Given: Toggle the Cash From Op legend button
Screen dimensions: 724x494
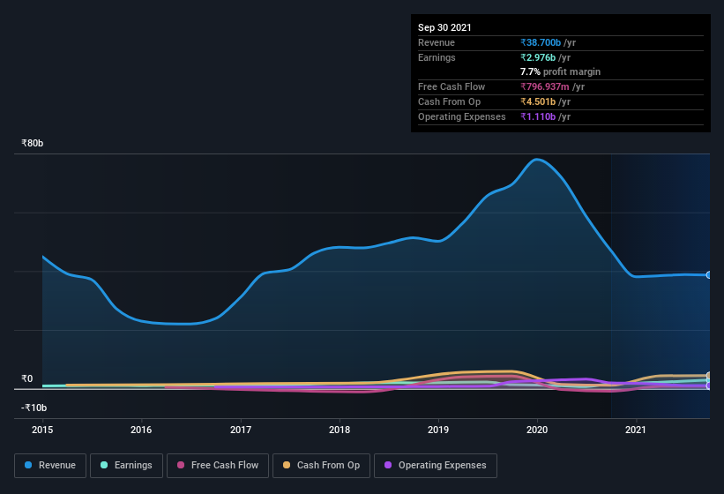Looking at the screenshot, I should (321, 466).
